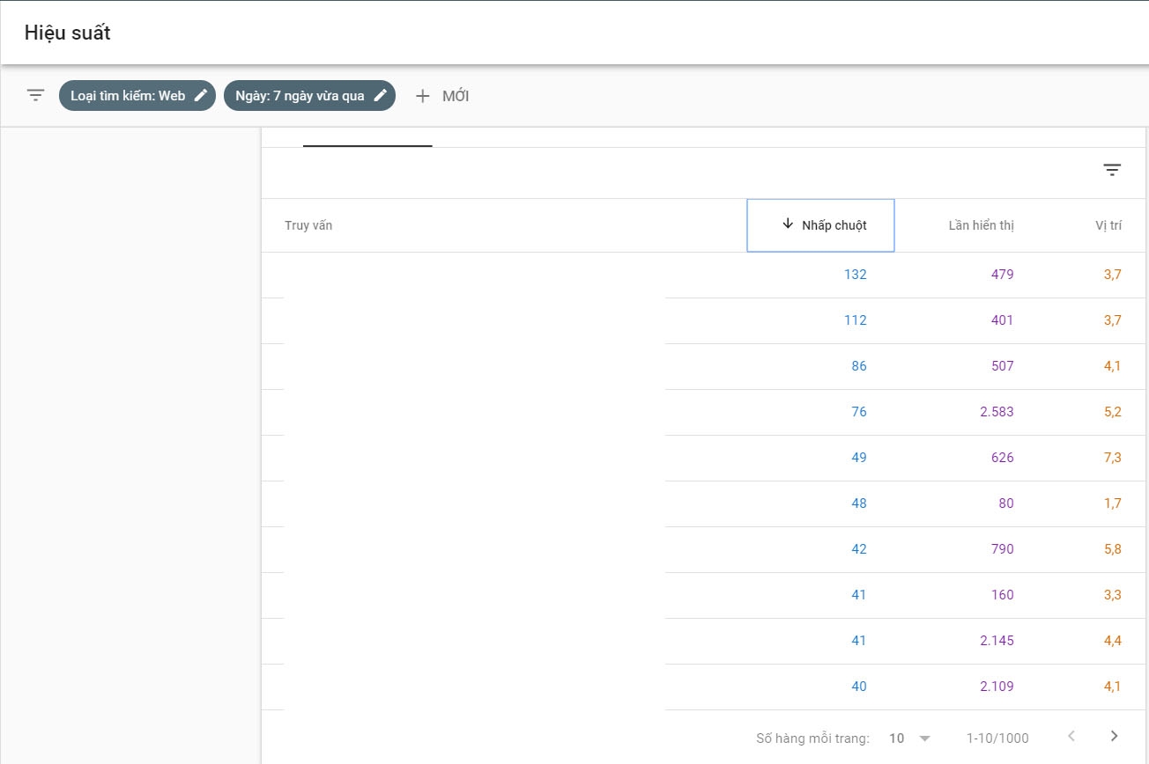The height and width of the screenshot is (764, 1149).
Task: Select the position value 5,8
Action: (1113, 549)
